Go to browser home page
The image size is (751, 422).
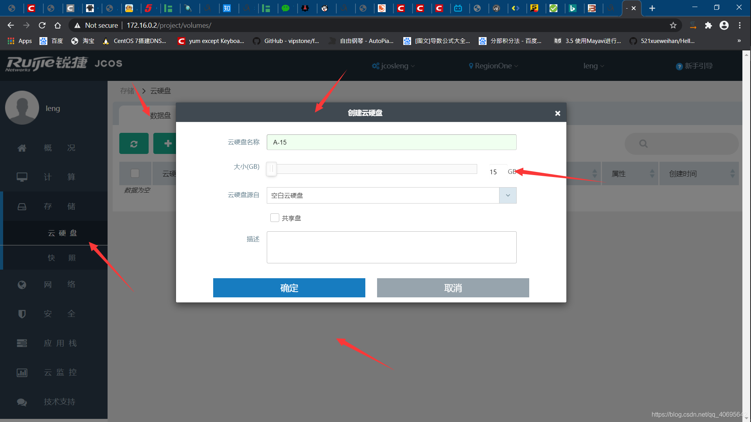click(57, 25)
